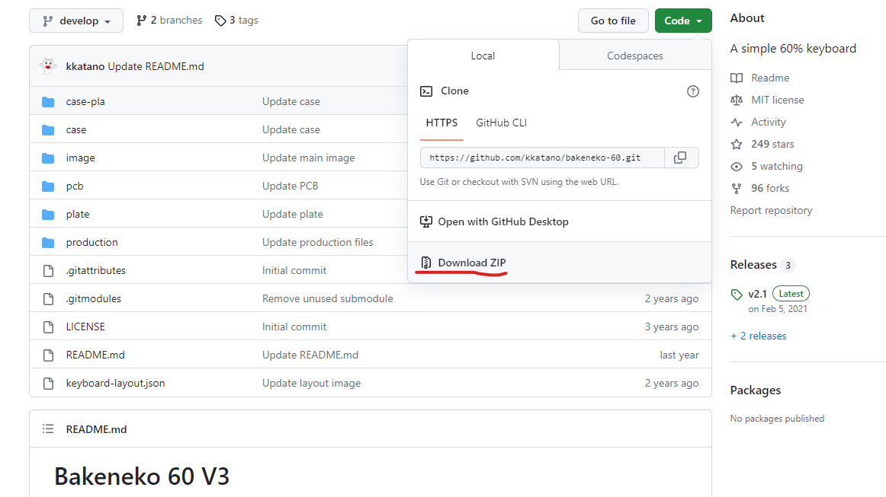View the 96 forks link

(x=770, y=189)
